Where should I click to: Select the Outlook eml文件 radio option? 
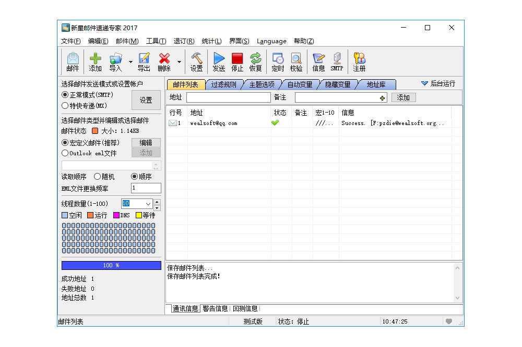(65, 153)
